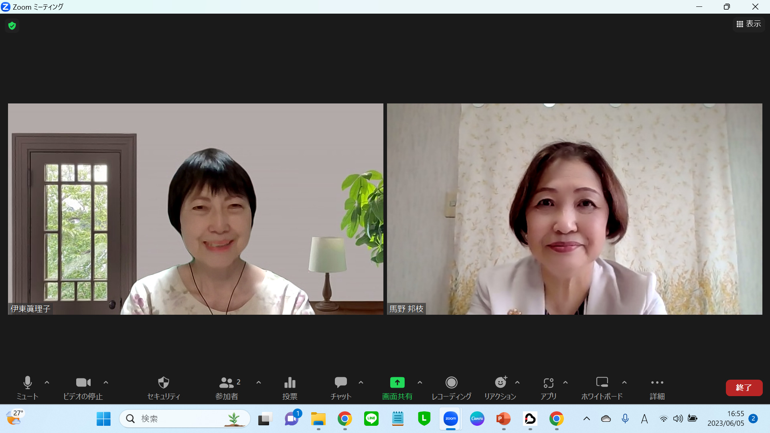
Task: Toggle camera with Stop Video (ビデオの停止)
Action: 83,383
